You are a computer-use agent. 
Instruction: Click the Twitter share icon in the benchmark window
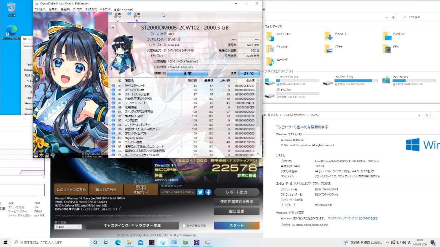pyautogui.click(x=200, y=192)
